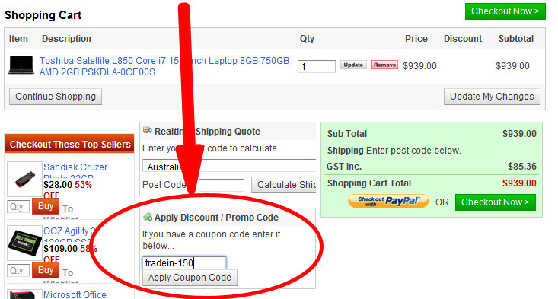Check out with PayPal button
This screenshot has height=299, width=558.
point(388,201)
